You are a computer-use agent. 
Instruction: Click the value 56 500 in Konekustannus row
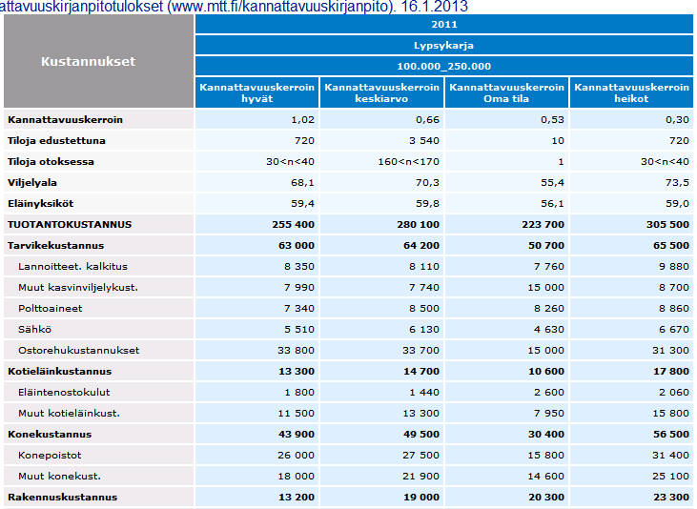pyautogui.click(x=671, y=435)
